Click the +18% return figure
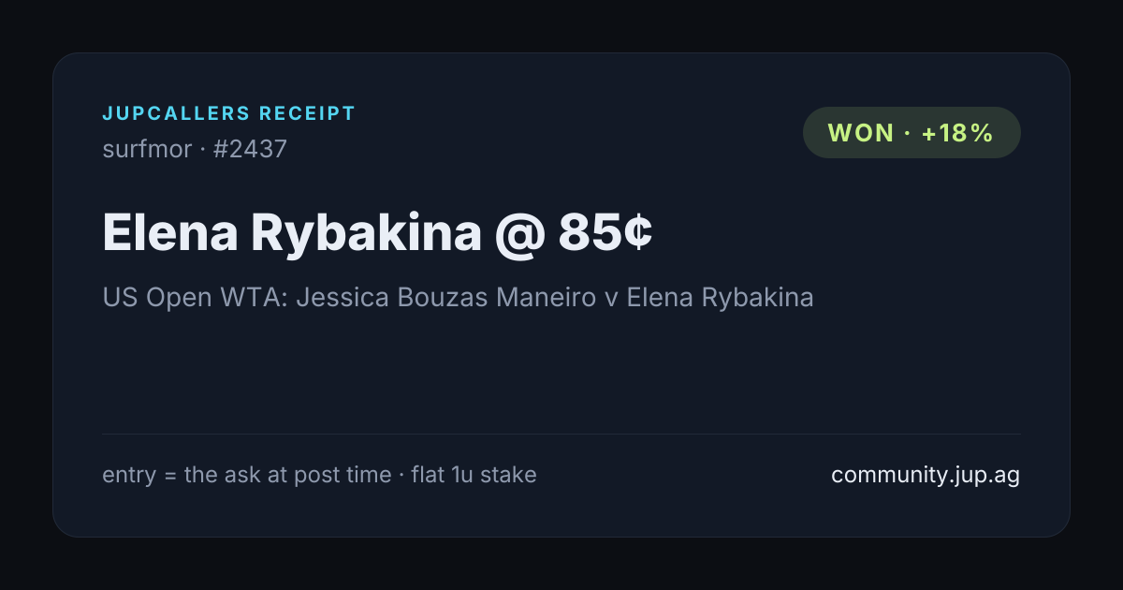 tap(957, 133)
